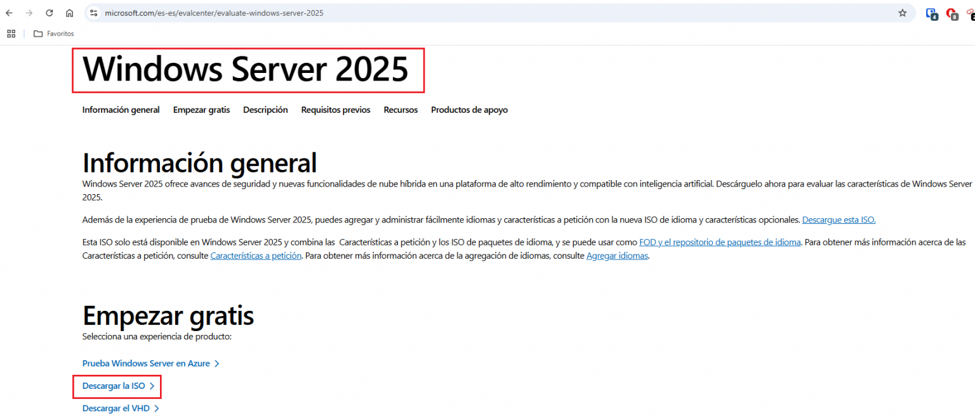The height and width of the screenshot is (418, 975).
Task: Reload the page with the refresh icon
Action: point(50,13)
